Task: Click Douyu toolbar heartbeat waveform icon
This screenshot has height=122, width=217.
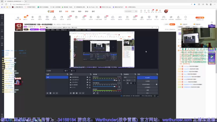Action: pos(33,17)
